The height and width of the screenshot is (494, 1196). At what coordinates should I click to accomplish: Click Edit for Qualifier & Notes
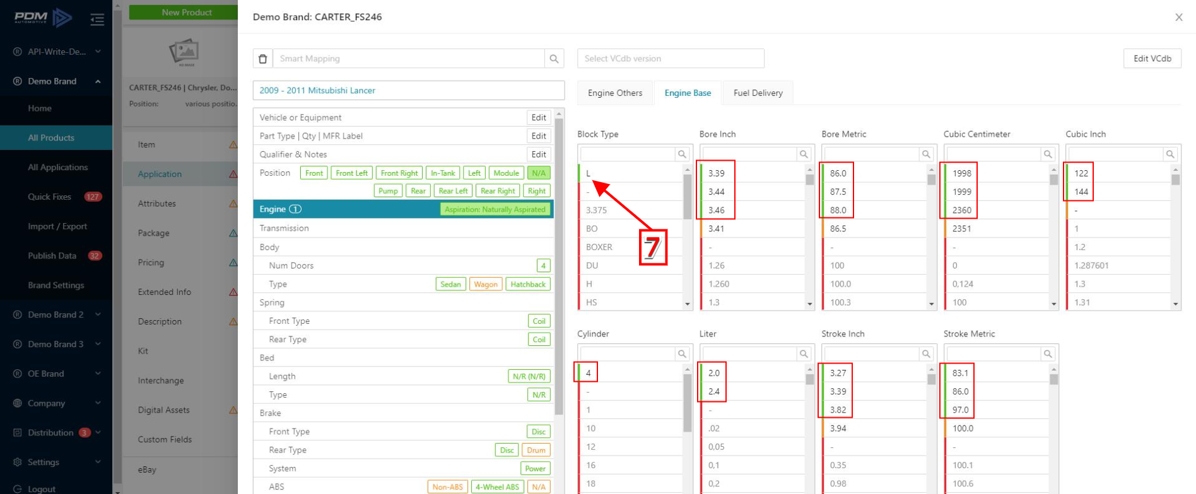539,154
